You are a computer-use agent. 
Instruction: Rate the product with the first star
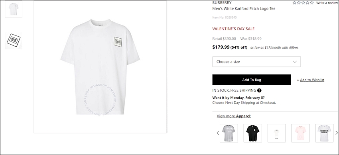[294, 3]
